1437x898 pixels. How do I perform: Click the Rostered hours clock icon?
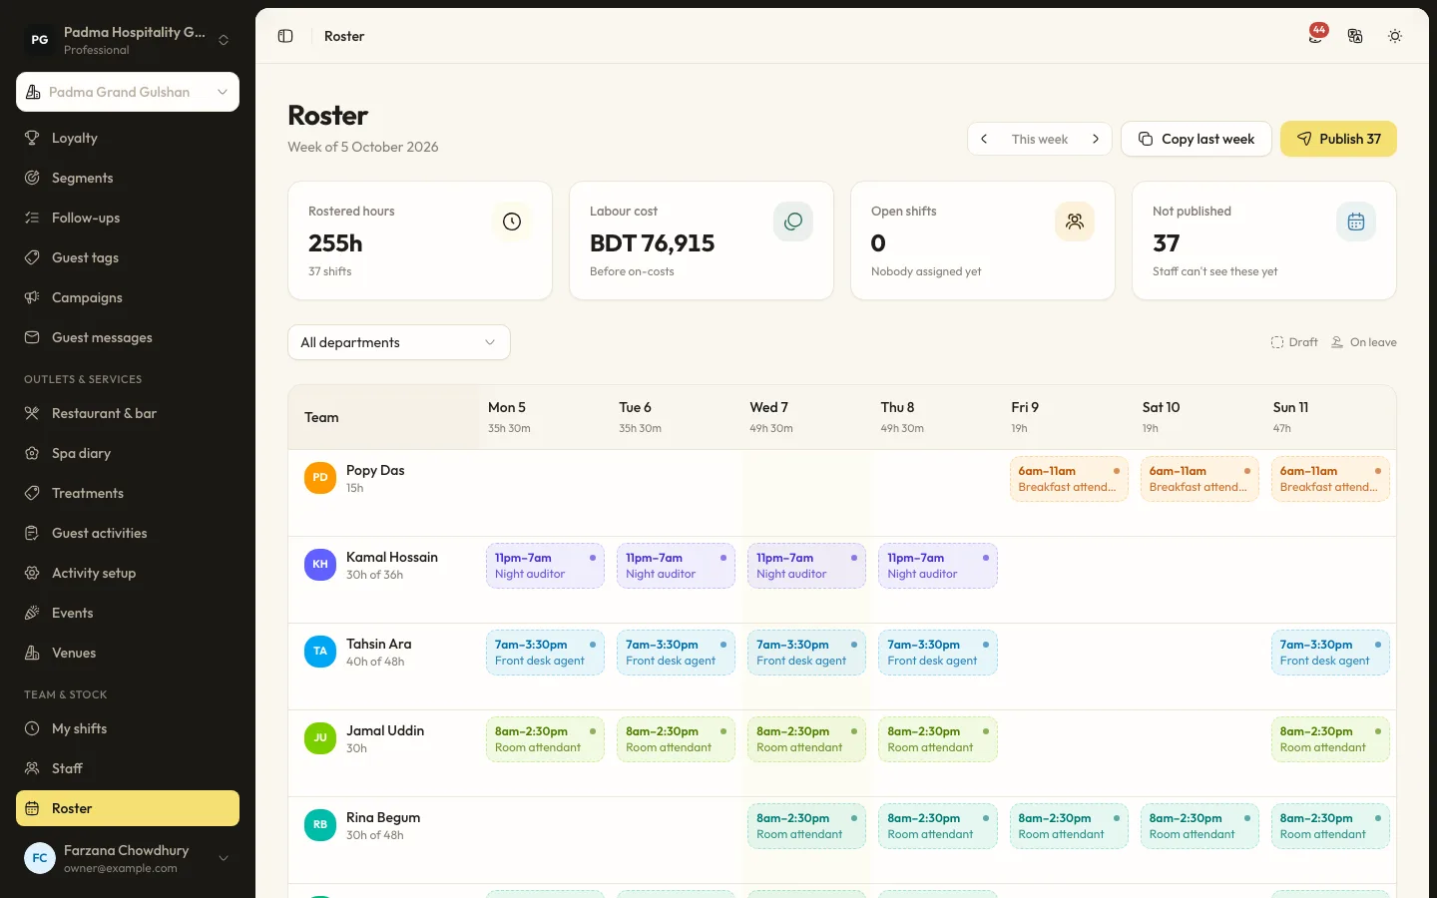pyautogui.click(x=512, y=222)
